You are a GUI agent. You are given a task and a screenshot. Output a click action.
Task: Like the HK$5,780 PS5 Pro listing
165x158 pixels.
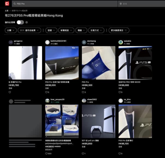tap(10, 92)
